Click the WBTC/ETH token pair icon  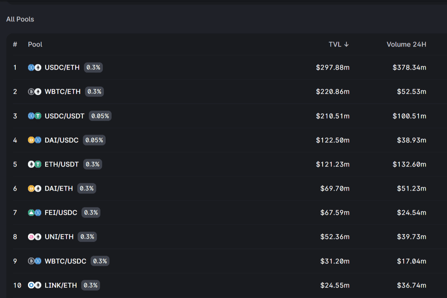coord(35,92)
